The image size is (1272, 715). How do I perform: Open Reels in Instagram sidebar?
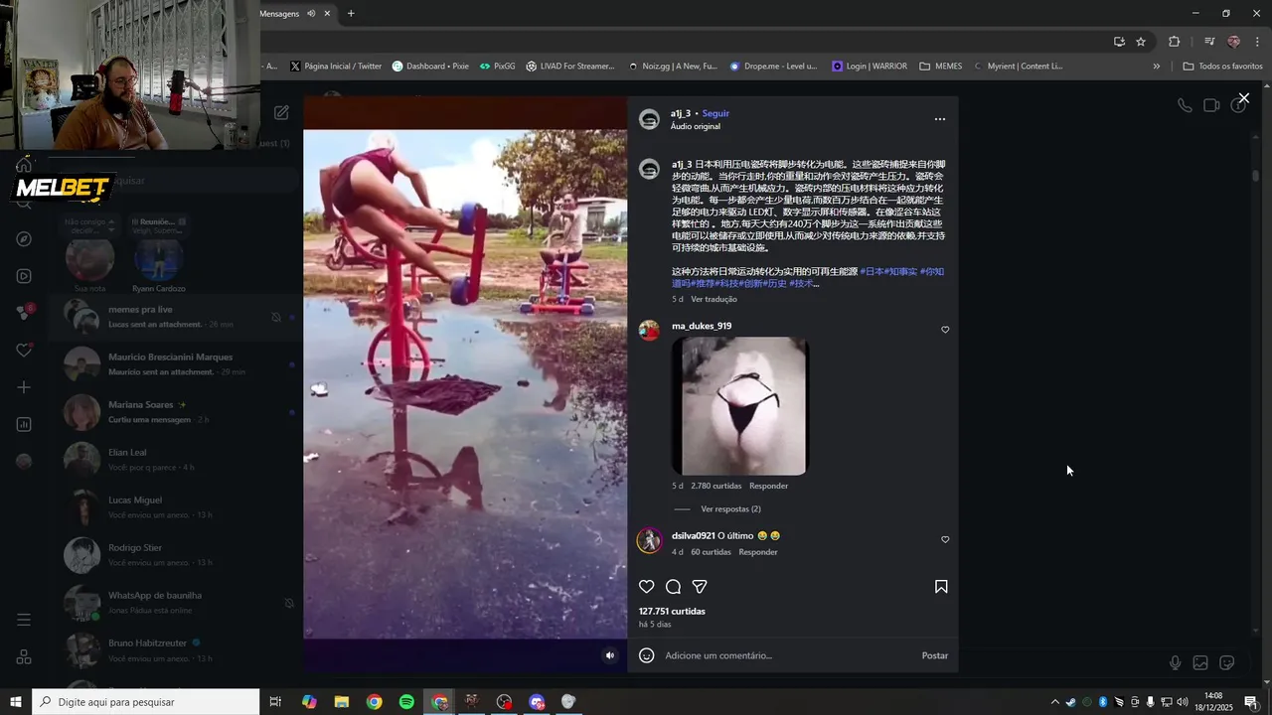click(x=24, y=276)
